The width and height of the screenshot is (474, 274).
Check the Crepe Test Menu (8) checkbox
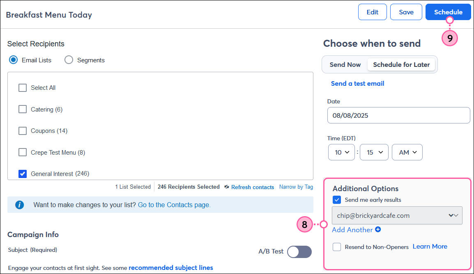click(x=23, y=153)
